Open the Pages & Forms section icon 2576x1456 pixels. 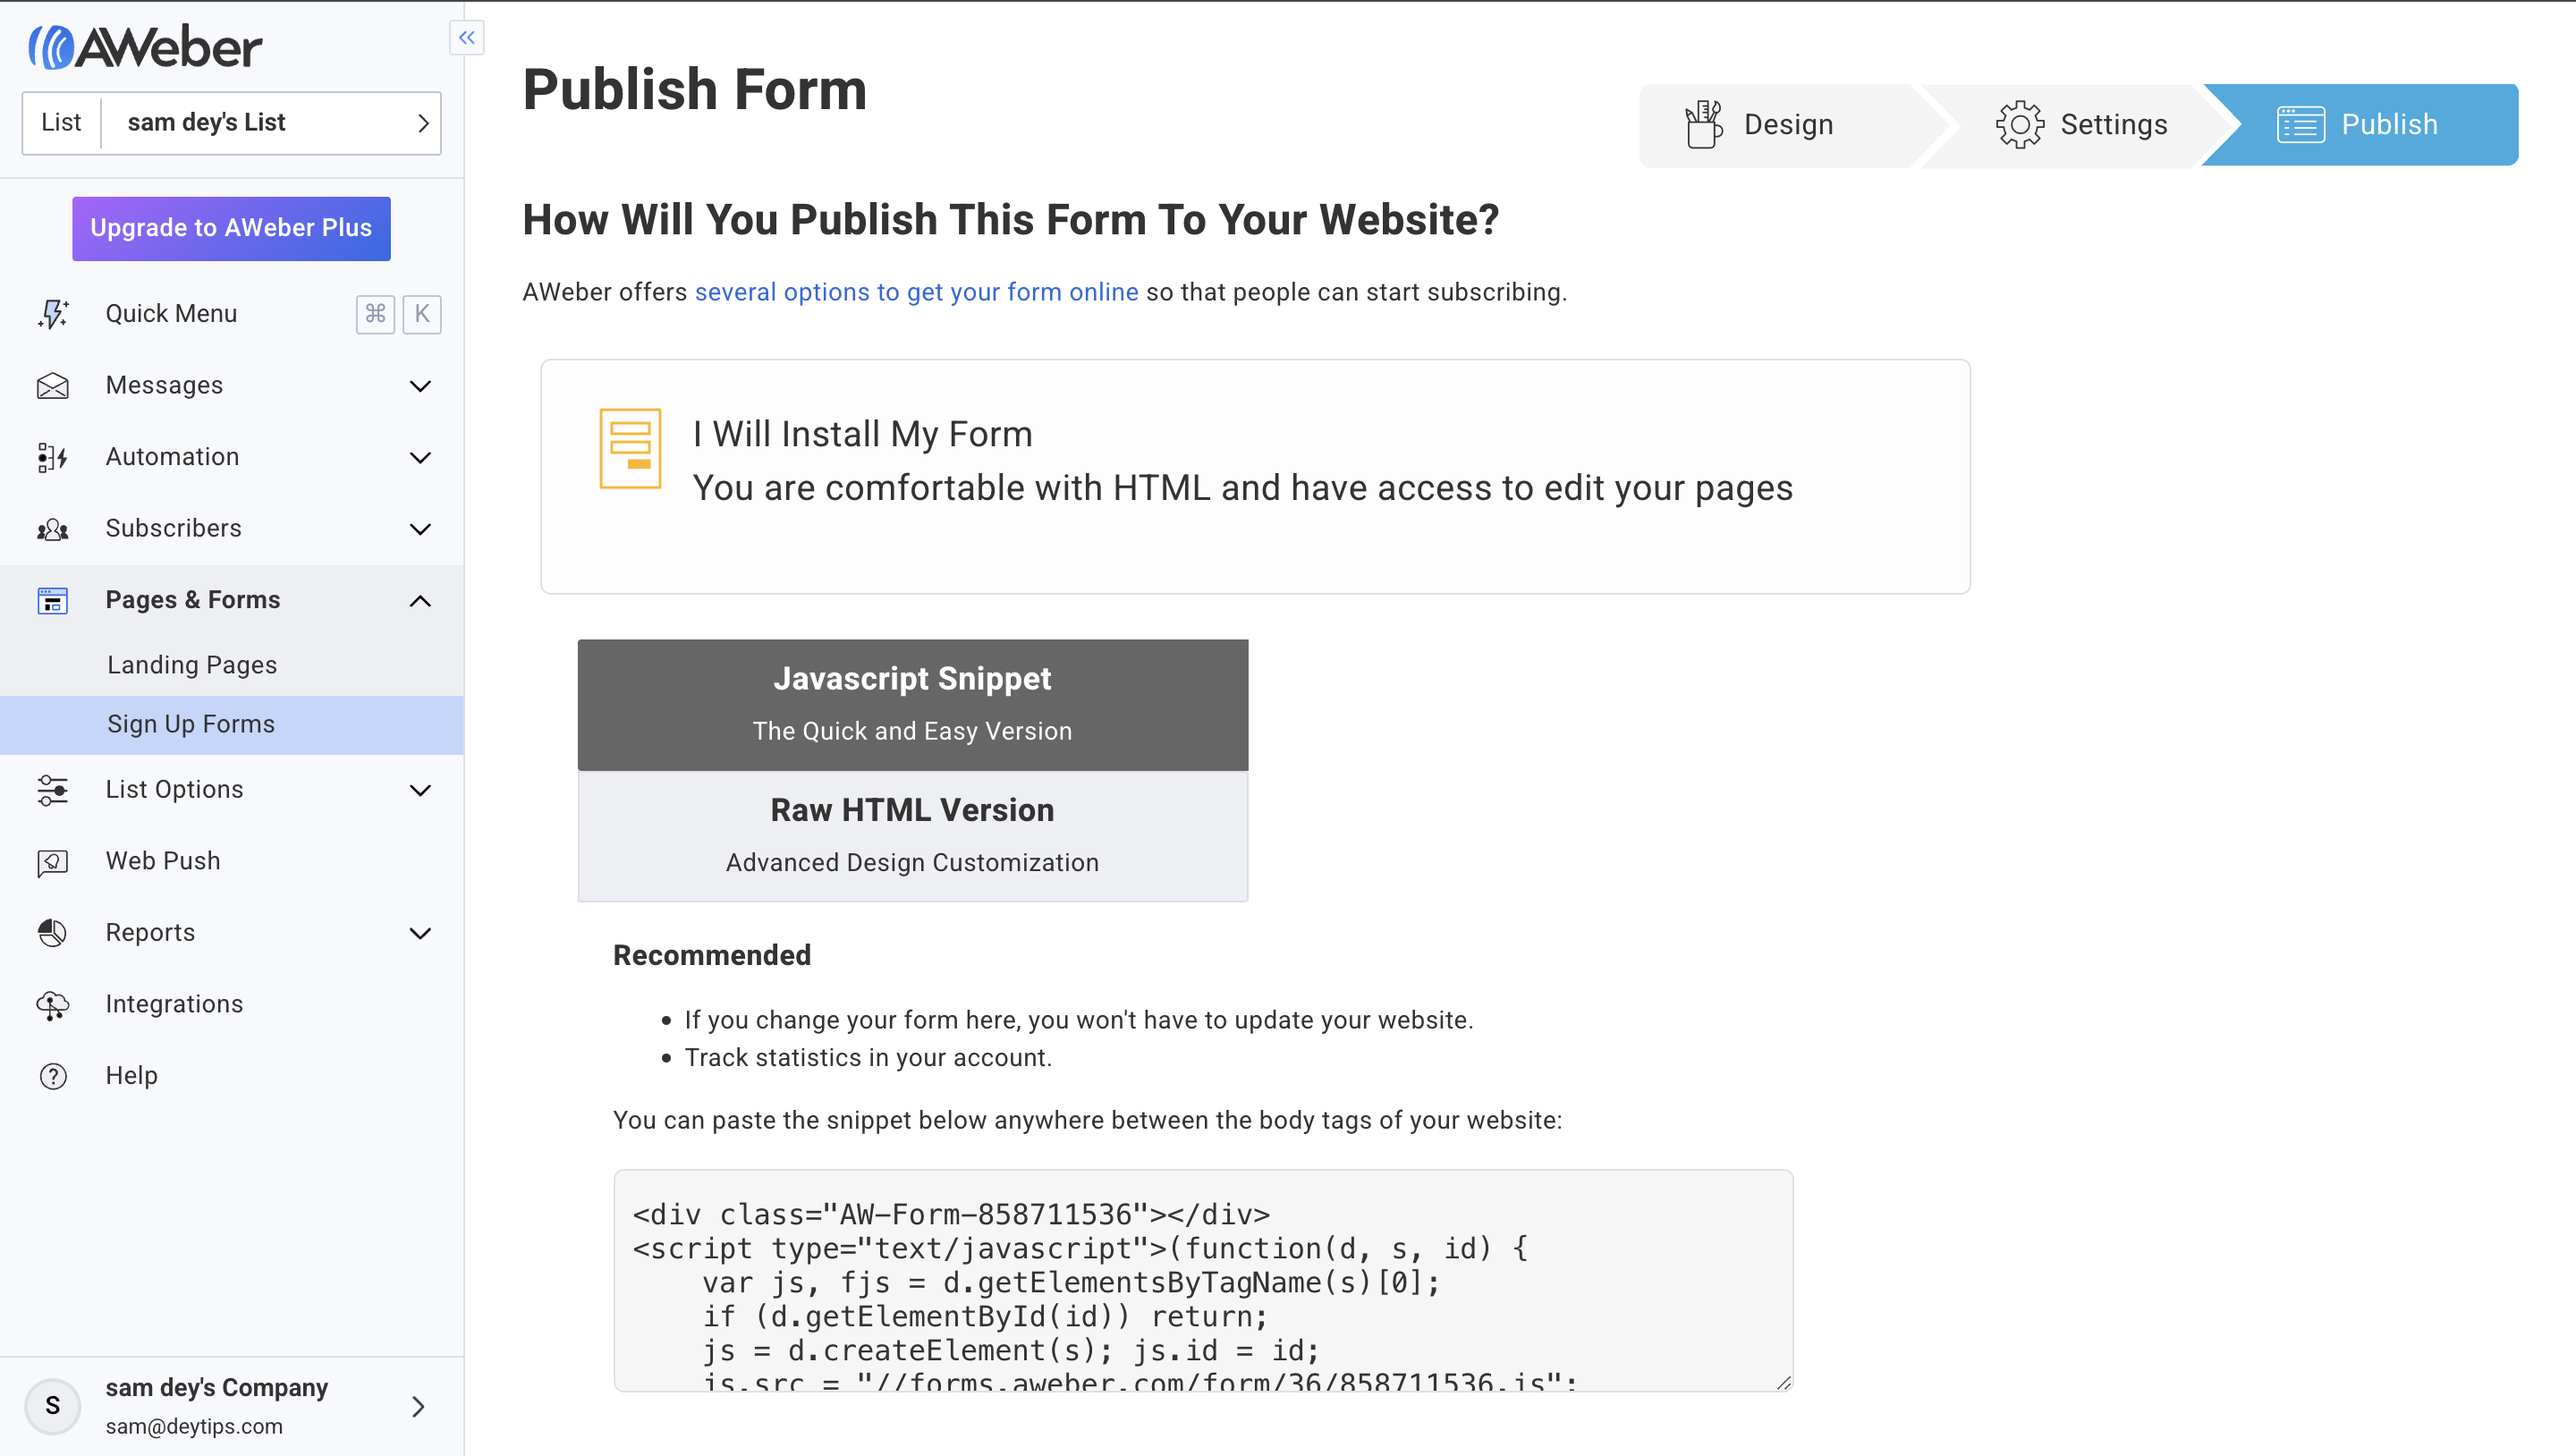point(51,598)
